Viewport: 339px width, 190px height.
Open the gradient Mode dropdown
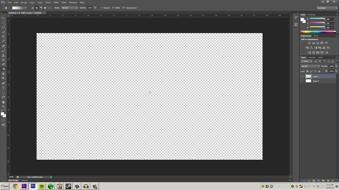click(70, 8)
